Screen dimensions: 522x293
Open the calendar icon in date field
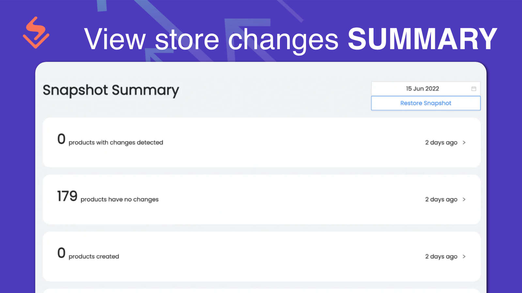click(474, 89)
